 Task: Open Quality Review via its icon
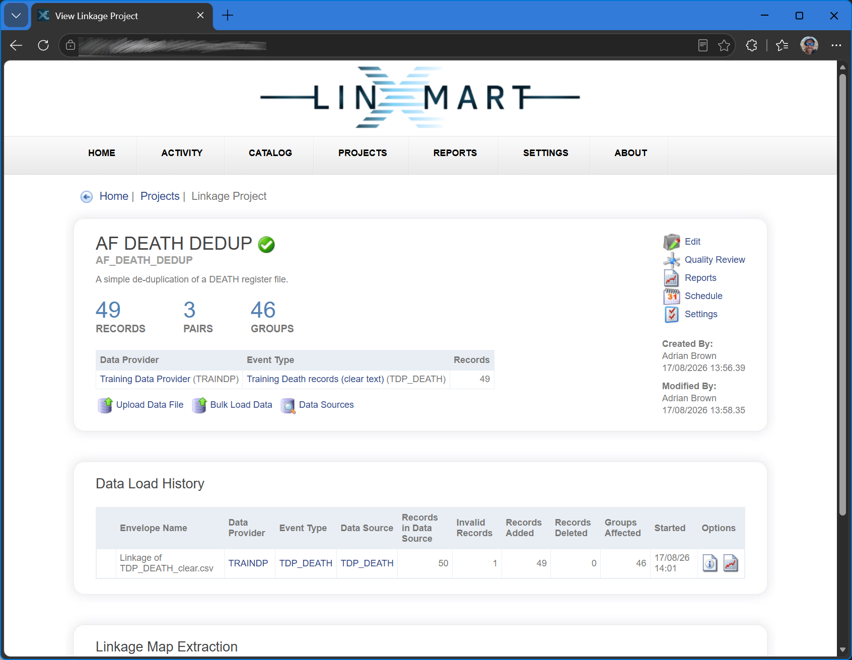tap(671, 260)
